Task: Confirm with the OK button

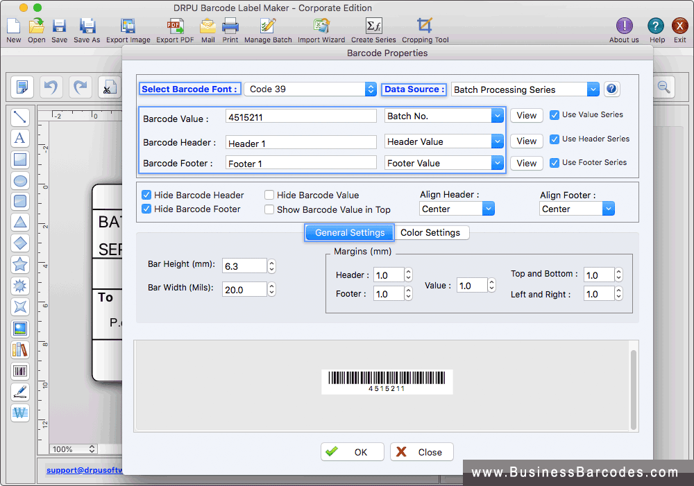Action: pyautogui.click(x=353, y=452)
